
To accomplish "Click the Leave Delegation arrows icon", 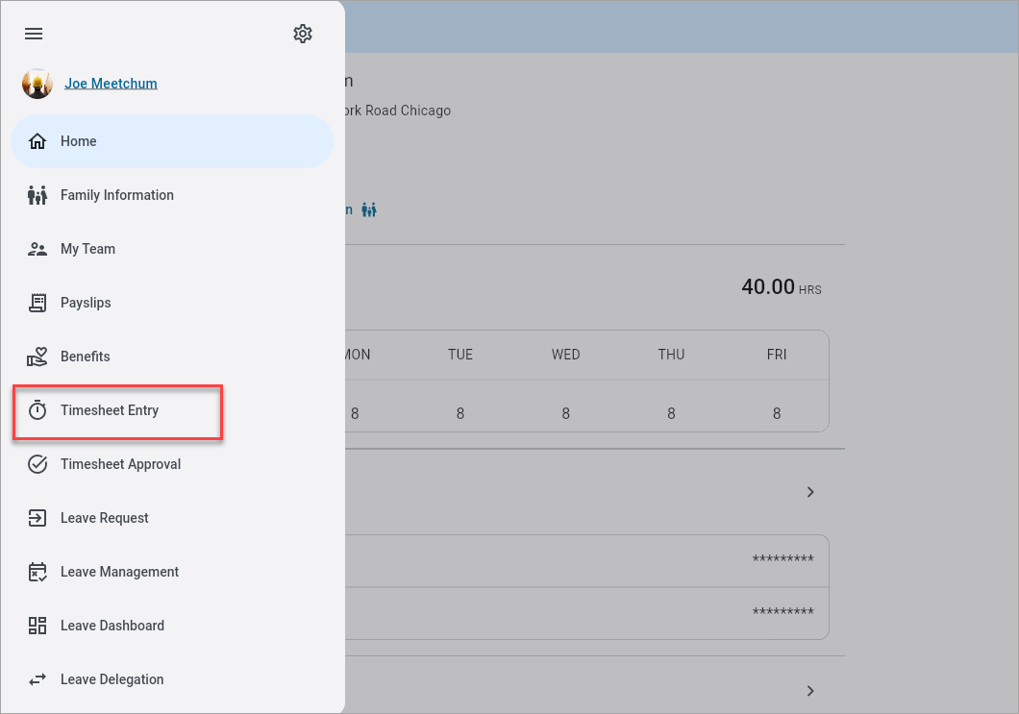I will point(37,679).
